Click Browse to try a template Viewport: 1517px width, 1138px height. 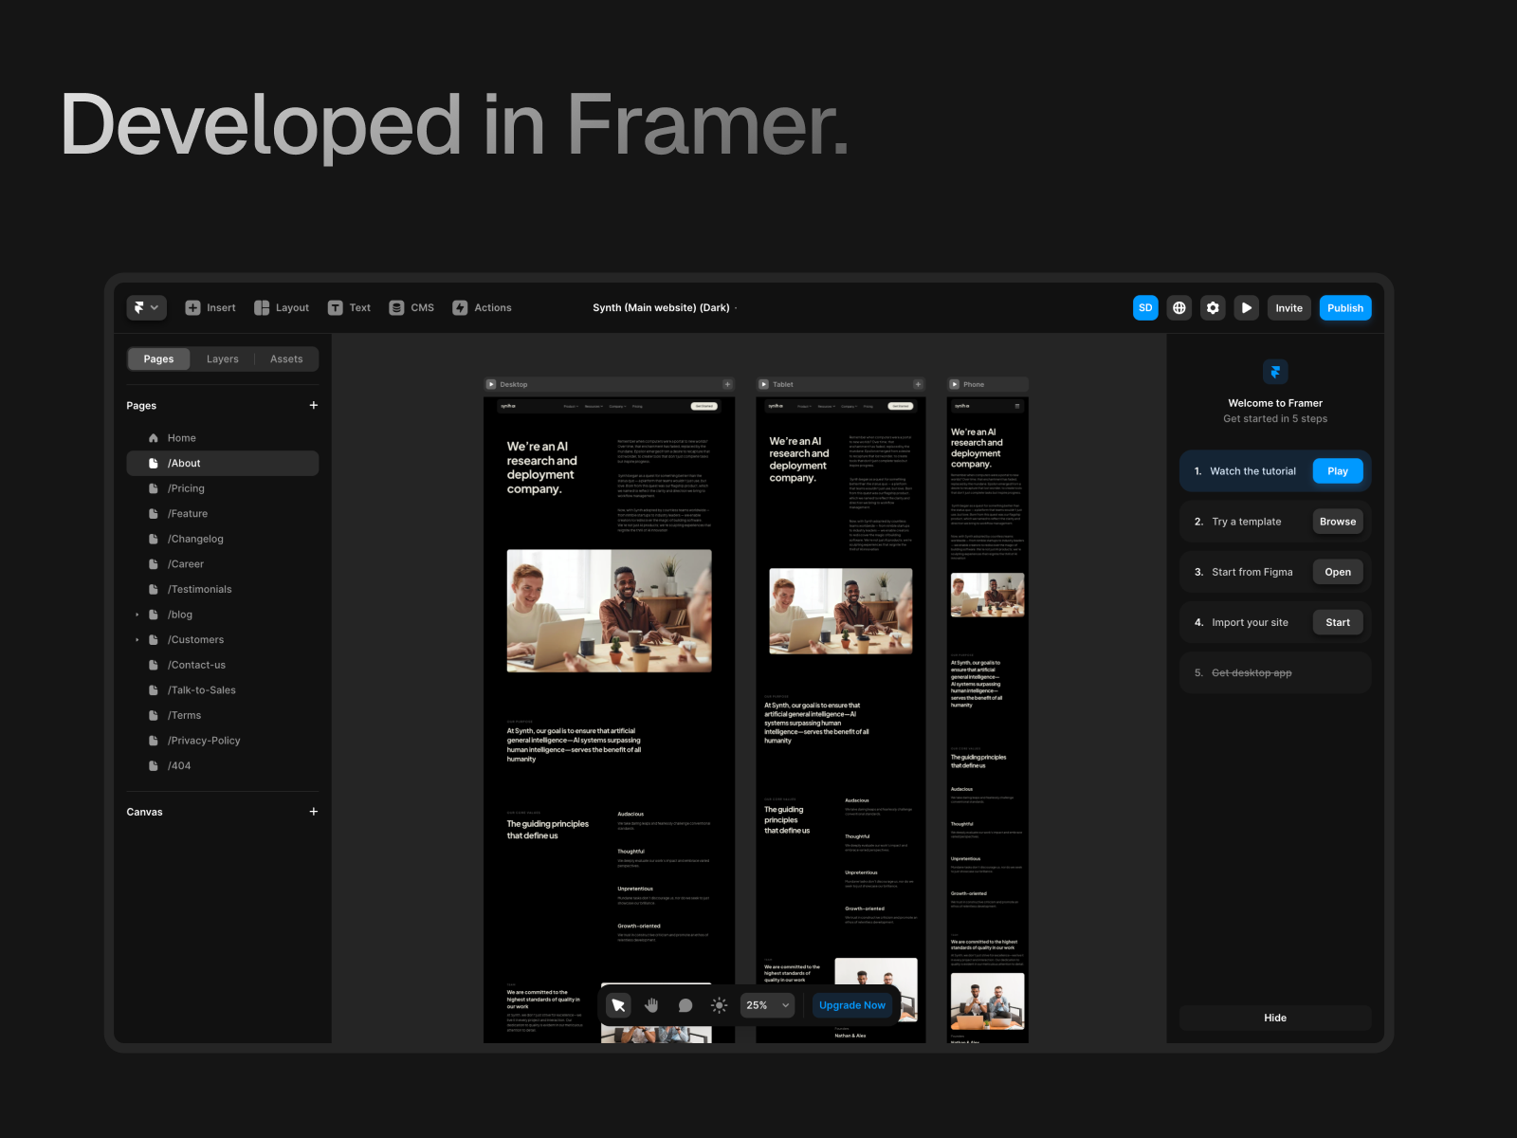(x=1338, y=522)
